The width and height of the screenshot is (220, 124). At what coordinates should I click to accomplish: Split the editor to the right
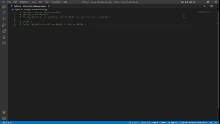click(212, 6)
